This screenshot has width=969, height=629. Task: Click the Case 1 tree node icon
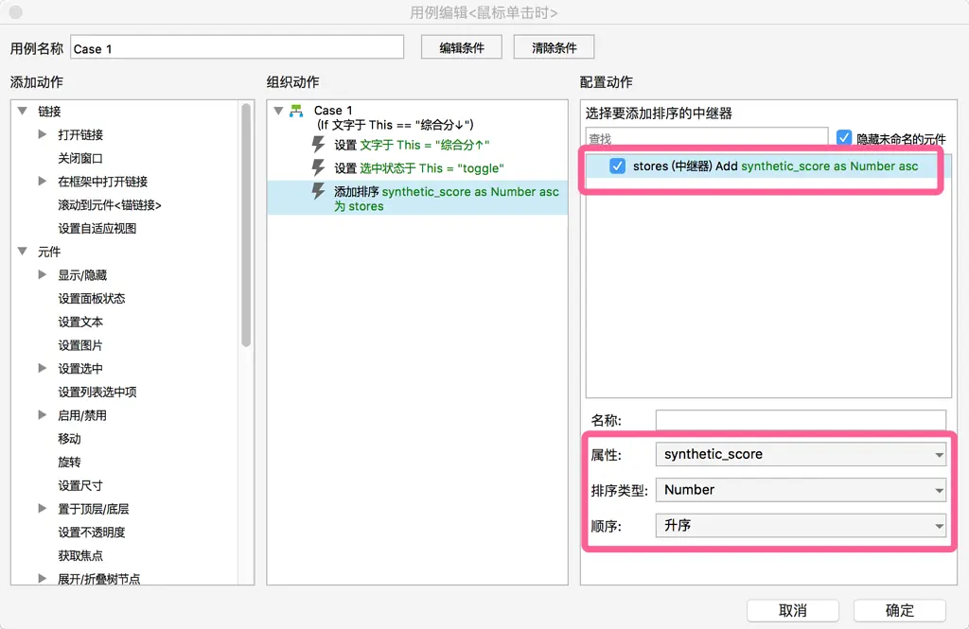296,112
